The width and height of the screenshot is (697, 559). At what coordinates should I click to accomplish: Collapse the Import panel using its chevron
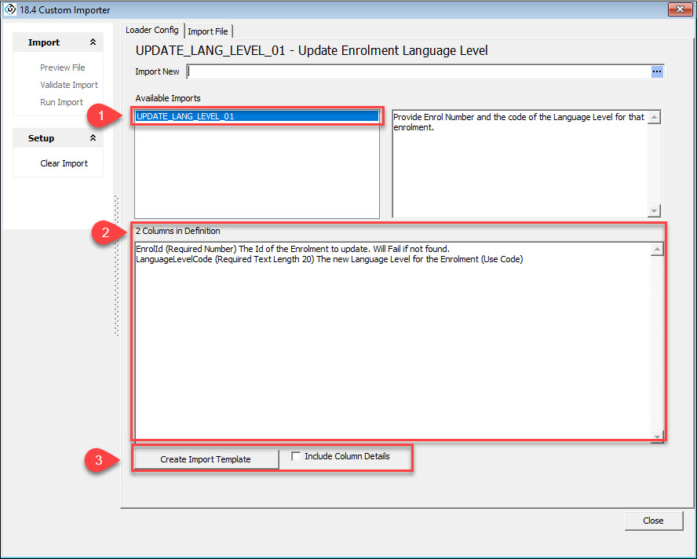pos(93,42)
